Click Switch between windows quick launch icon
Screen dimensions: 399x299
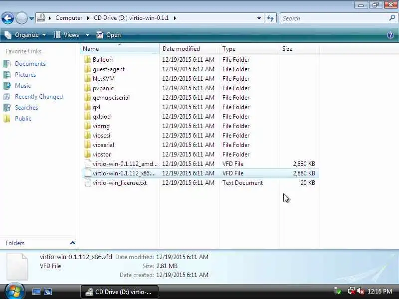[x=48, y=292]
